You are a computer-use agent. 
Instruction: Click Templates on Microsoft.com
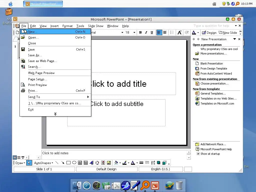click(217, 103)
